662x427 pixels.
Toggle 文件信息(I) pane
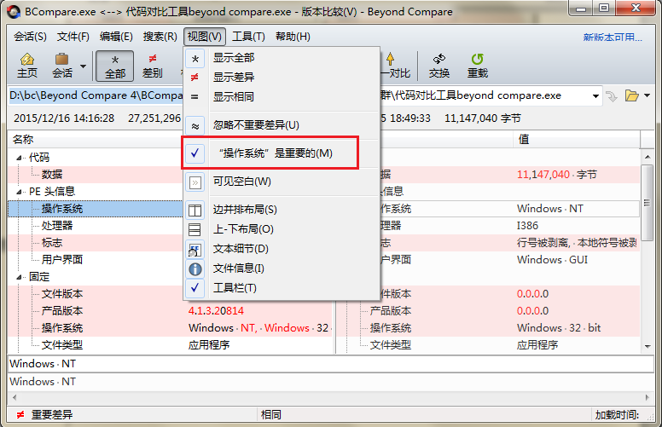coord(282,268)
